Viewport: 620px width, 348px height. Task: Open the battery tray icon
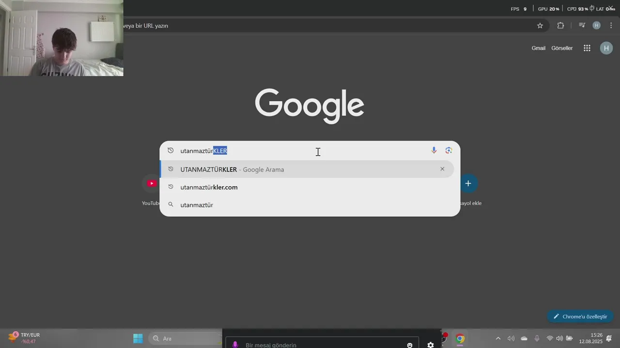(569, 338)
